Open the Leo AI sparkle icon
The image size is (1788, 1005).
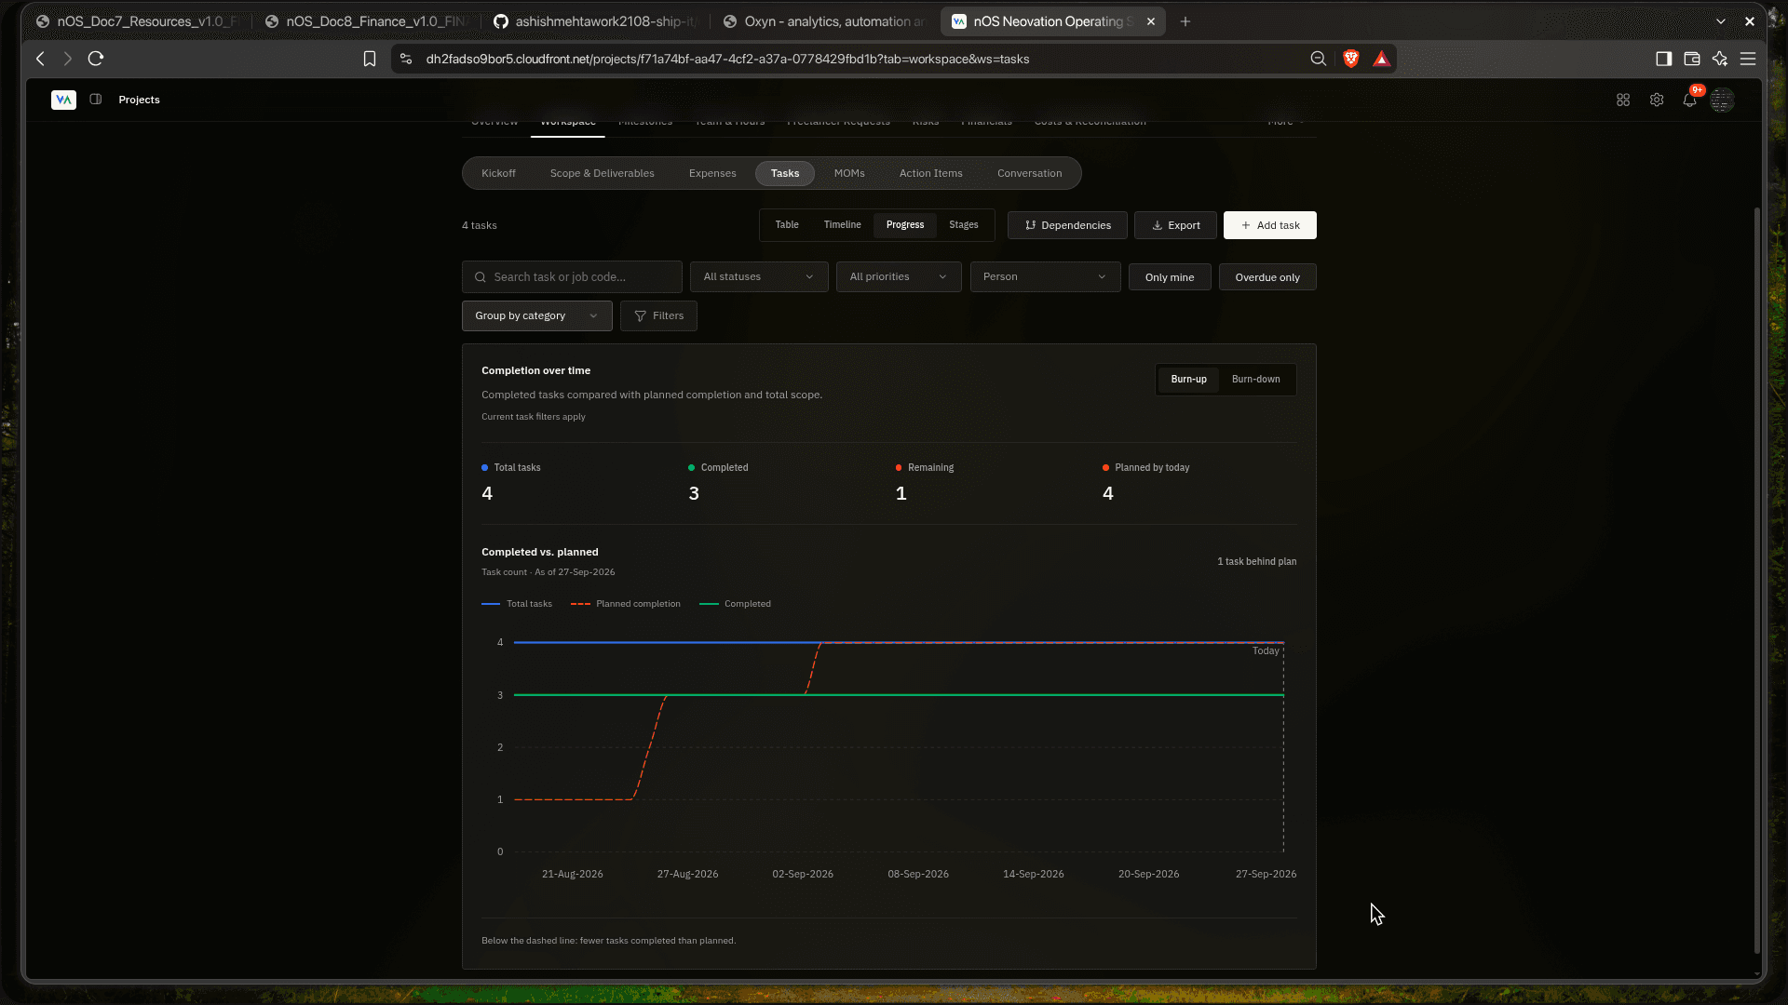click(x=1720, y=59)
